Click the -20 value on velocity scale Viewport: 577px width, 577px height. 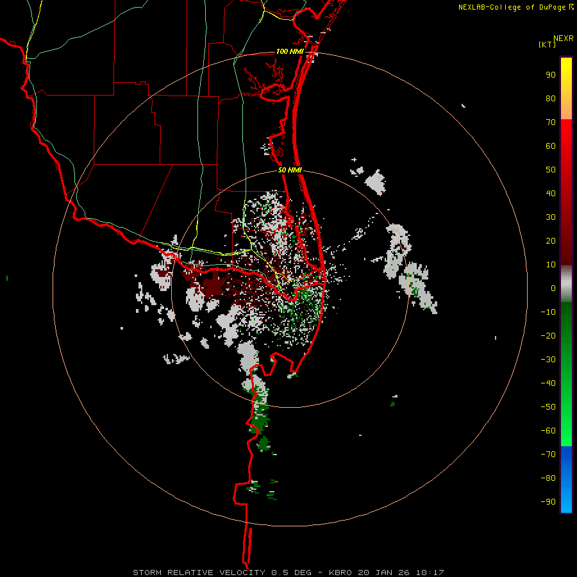[548, 336]
